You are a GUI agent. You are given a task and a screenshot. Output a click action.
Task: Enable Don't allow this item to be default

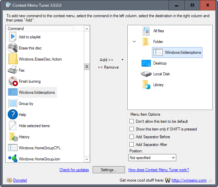point(131,121)
